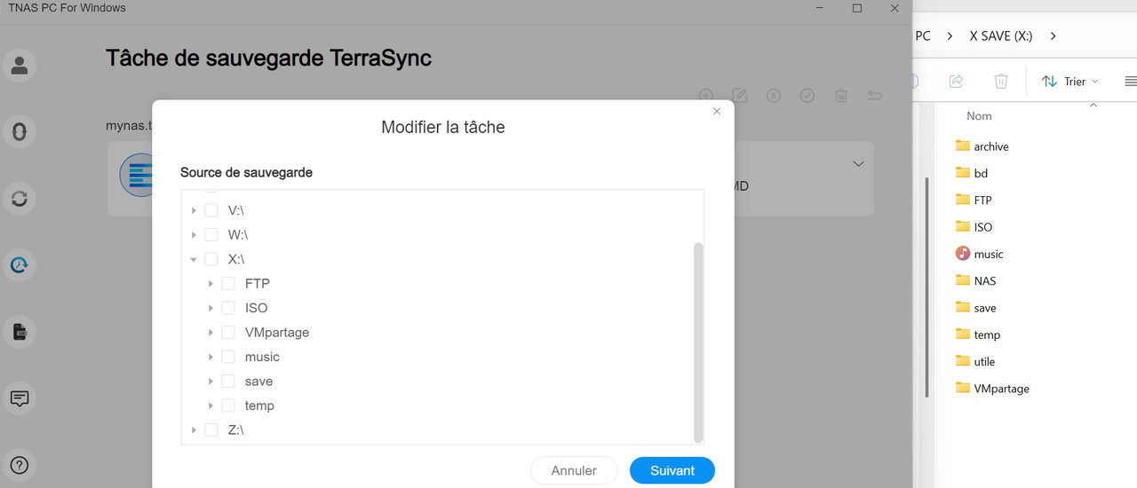The image size is (1137, 488).
Task: Expand the temp folder in source tree
Action: coord(211,405)
